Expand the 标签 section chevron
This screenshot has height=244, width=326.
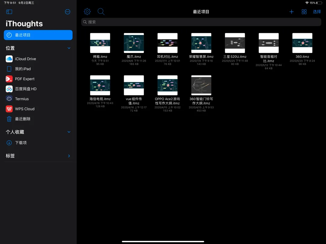pos(69,156)
